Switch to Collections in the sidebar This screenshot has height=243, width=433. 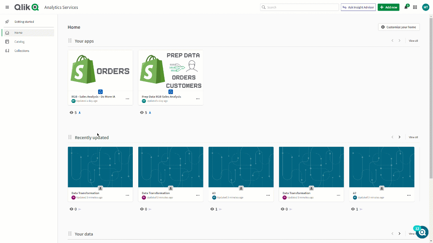click(22, 51)
